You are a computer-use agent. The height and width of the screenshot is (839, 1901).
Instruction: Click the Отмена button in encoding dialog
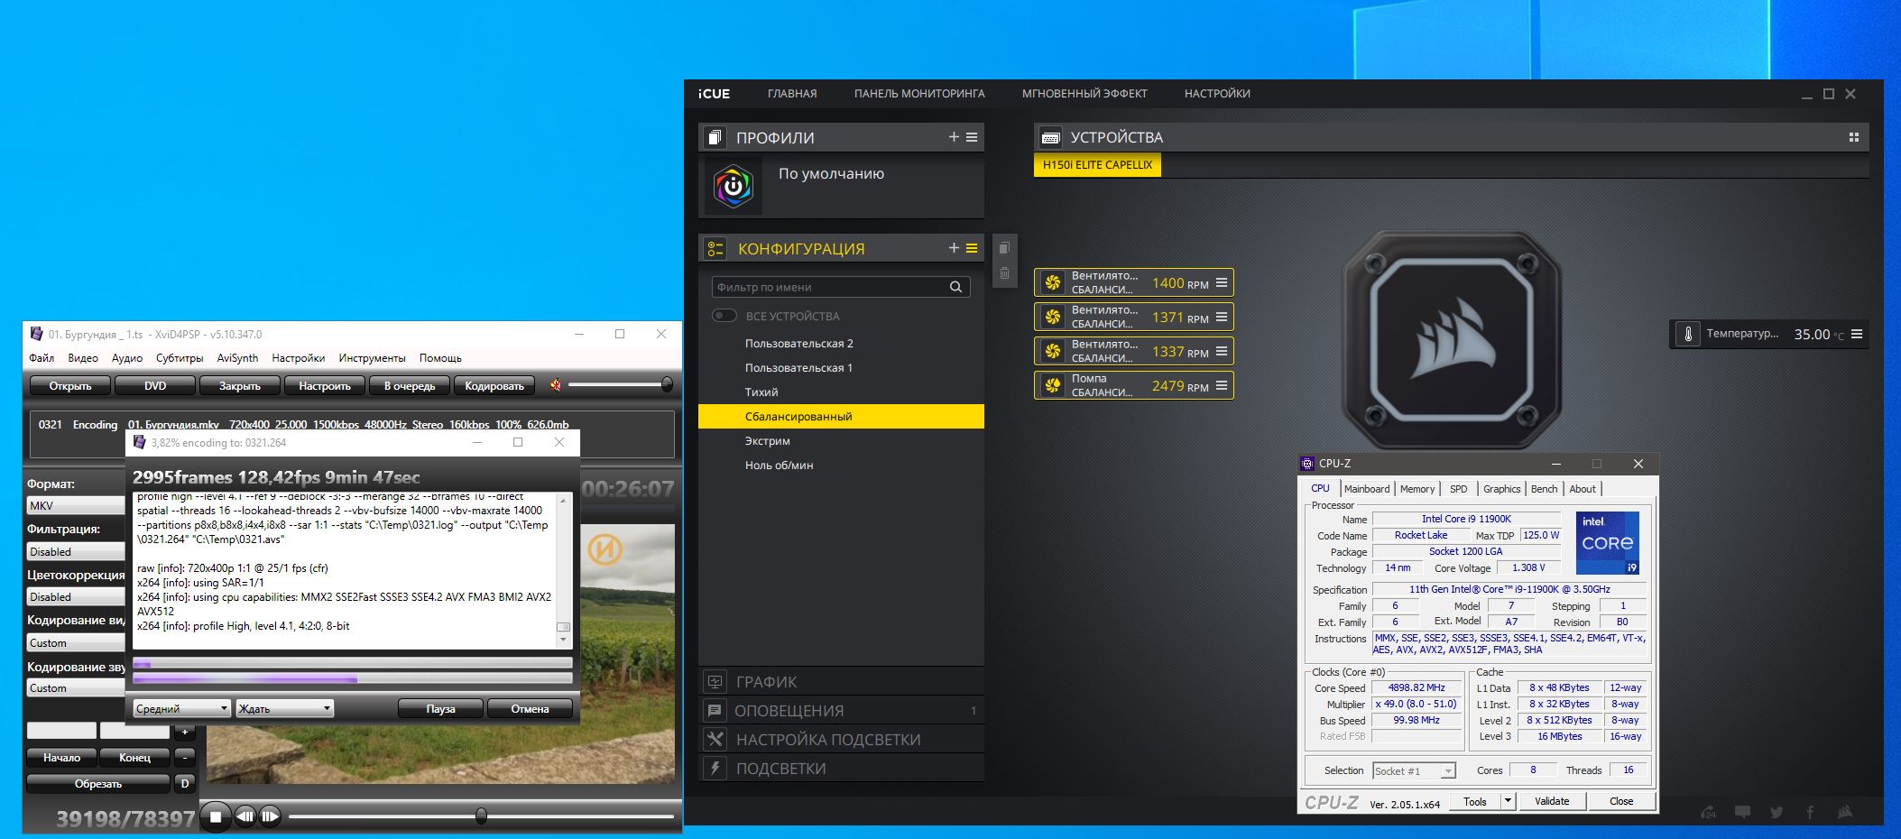point(530,709)
